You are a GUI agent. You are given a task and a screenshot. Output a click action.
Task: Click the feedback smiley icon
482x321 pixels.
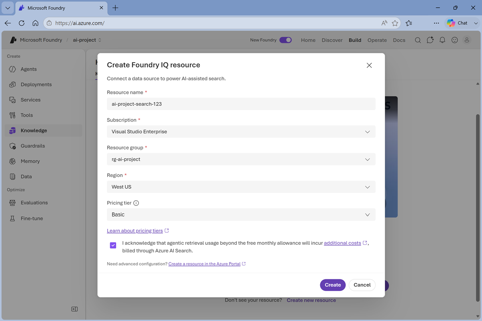[x=455, y=40]
